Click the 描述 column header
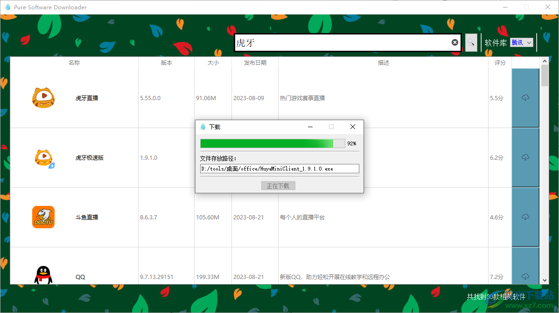 tap(384, 62)
